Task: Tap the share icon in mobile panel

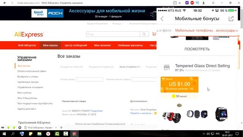Action: point(231,19)
